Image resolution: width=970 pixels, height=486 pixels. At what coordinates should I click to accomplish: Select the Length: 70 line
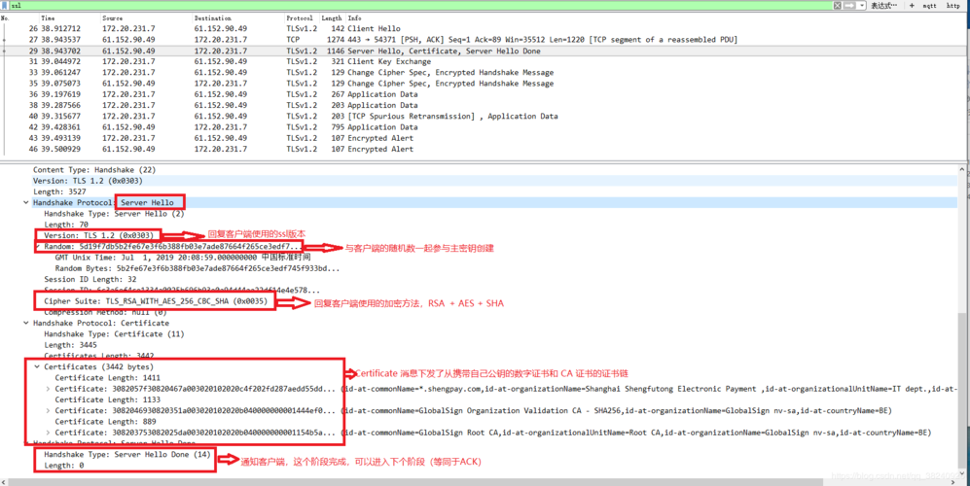coord(66,225)
